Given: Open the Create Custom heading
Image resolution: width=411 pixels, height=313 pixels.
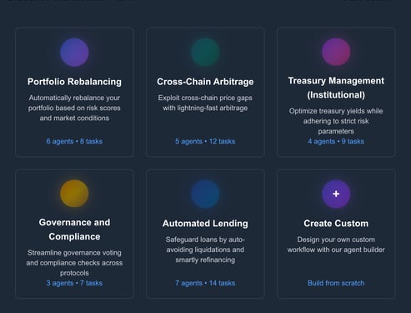Looking at the screenshot, I should (x=336, y=224).
